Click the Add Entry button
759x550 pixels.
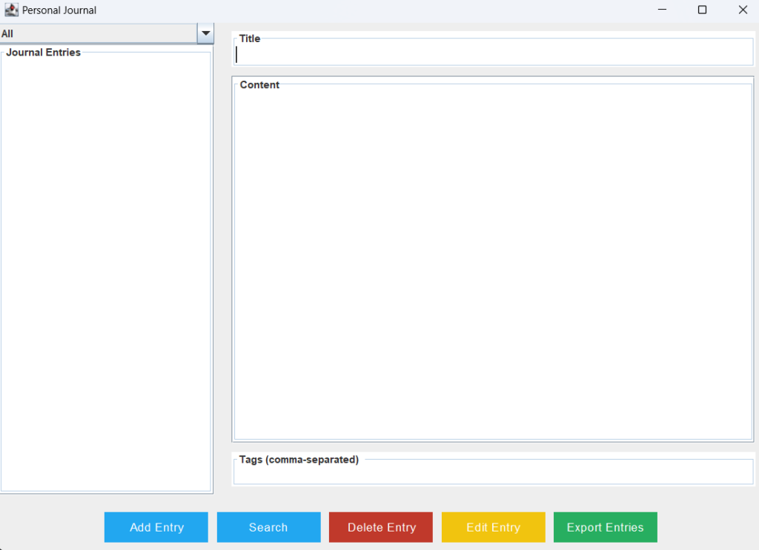[x=156, y=527]
